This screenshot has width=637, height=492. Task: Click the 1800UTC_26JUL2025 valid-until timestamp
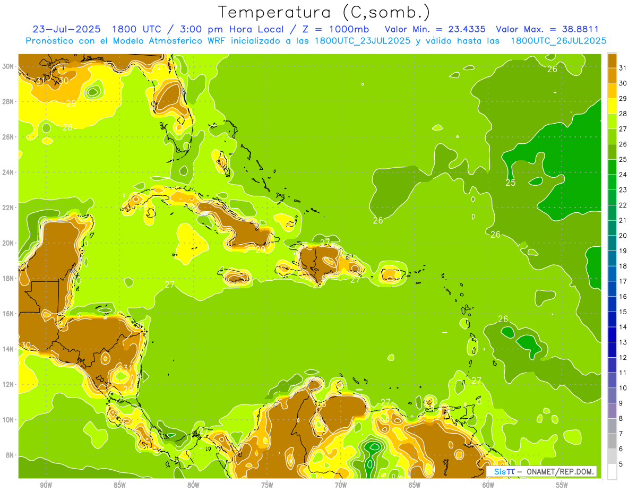tap(558, 40)
